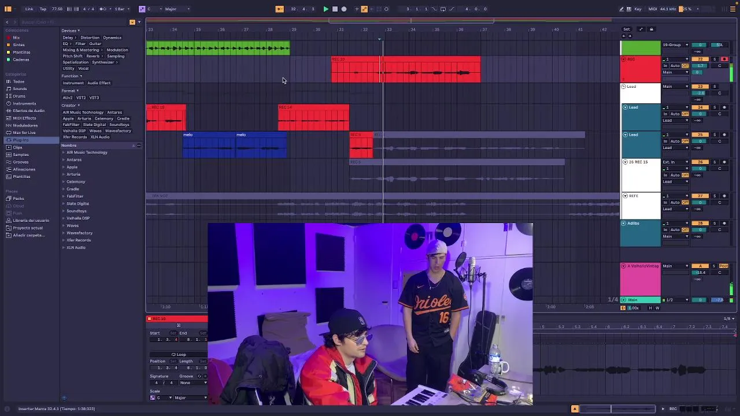Select the Reverb filter tag

click(93, 56)
